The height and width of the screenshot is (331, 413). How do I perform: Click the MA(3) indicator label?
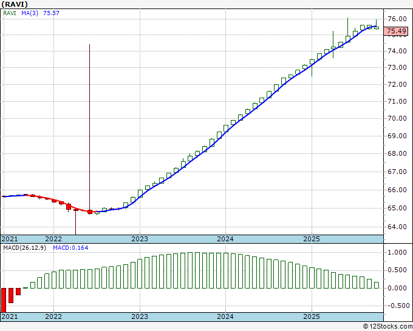tap(30, 13)
